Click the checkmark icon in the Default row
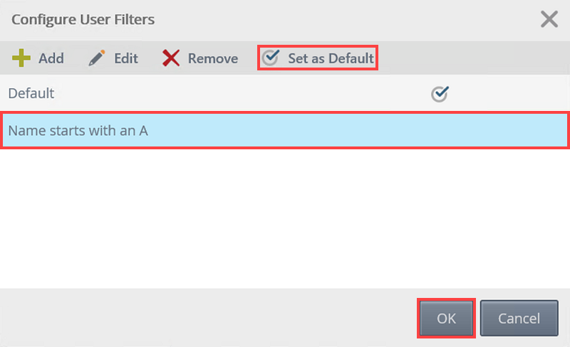This screenshot has width=570, height=347. [440, 94]
